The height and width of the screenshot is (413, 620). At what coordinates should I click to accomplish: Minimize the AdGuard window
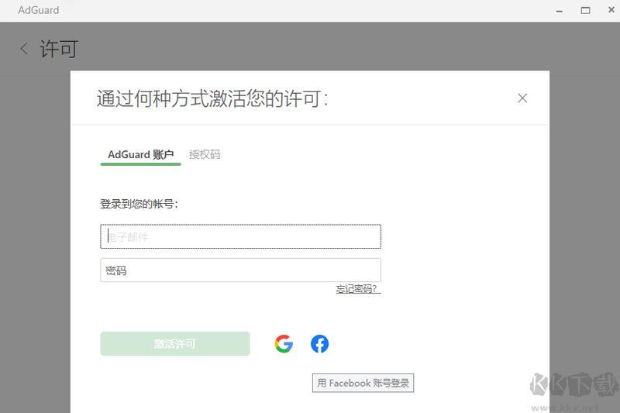click(x=560, y=10)
